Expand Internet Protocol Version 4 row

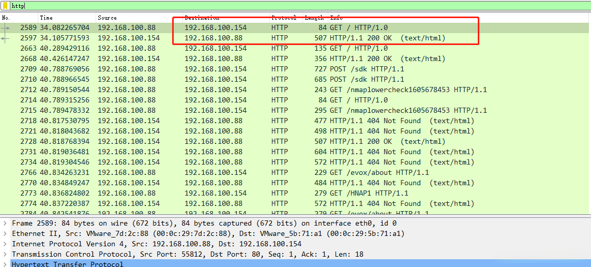[5, 244]
